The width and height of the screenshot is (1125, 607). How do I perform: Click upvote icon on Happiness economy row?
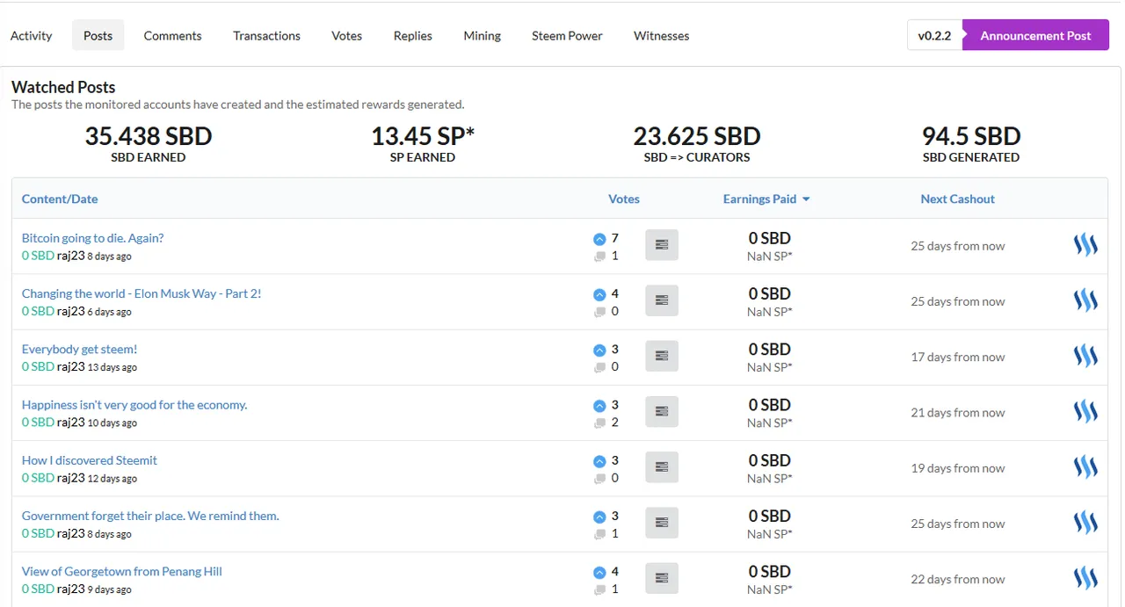599,405
